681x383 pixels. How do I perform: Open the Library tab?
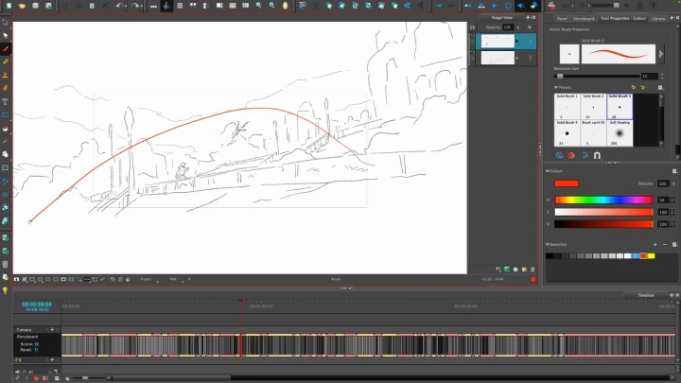[x=658, y=18]
